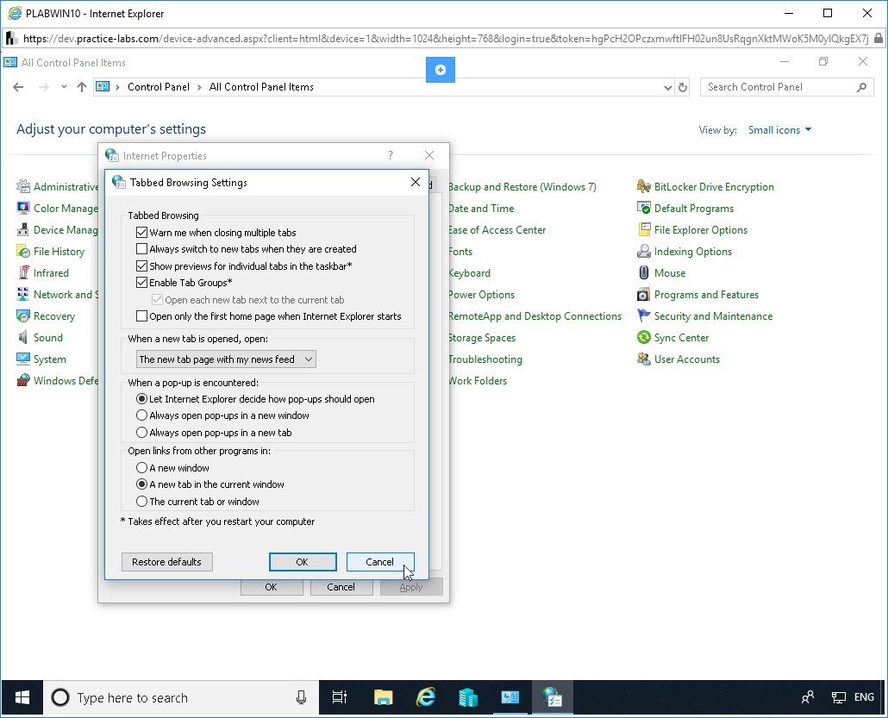Open the Date and Time link
This screenshot has width=888, height=718.
tap(481, 209)
